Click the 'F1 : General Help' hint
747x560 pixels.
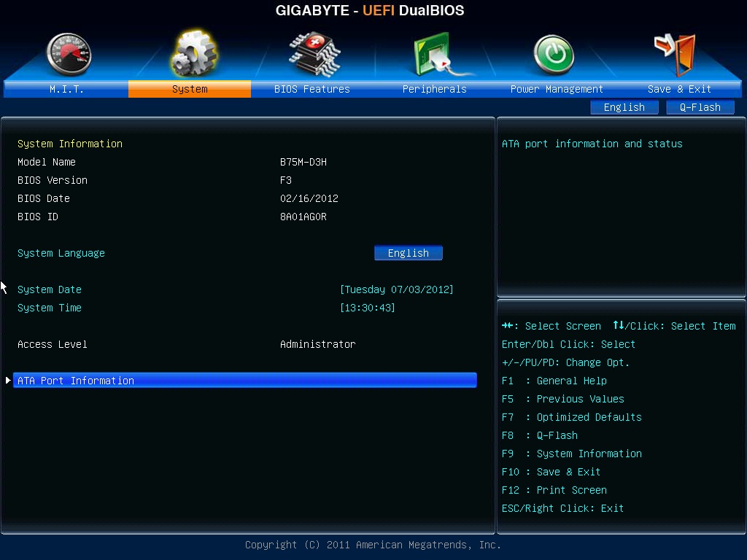[x=554, y=381]
